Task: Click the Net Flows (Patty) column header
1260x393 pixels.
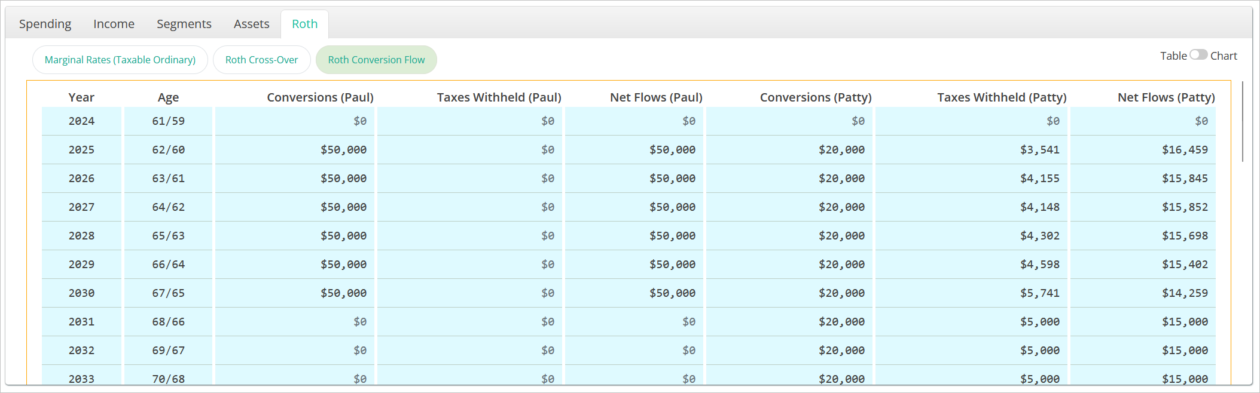Action: pyautogui.click(x=1166, y=97)
